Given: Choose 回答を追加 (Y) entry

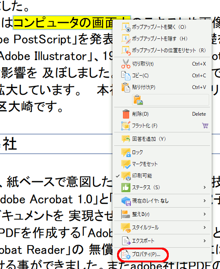Looking at the screenshot, I should pos(162,139).
